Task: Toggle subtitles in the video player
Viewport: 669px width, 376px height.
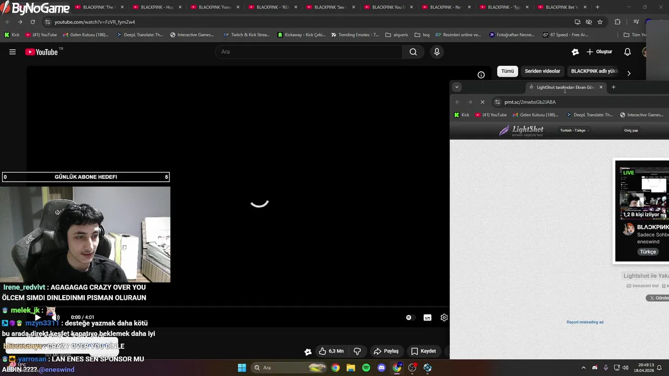Action: coord(428,317)
